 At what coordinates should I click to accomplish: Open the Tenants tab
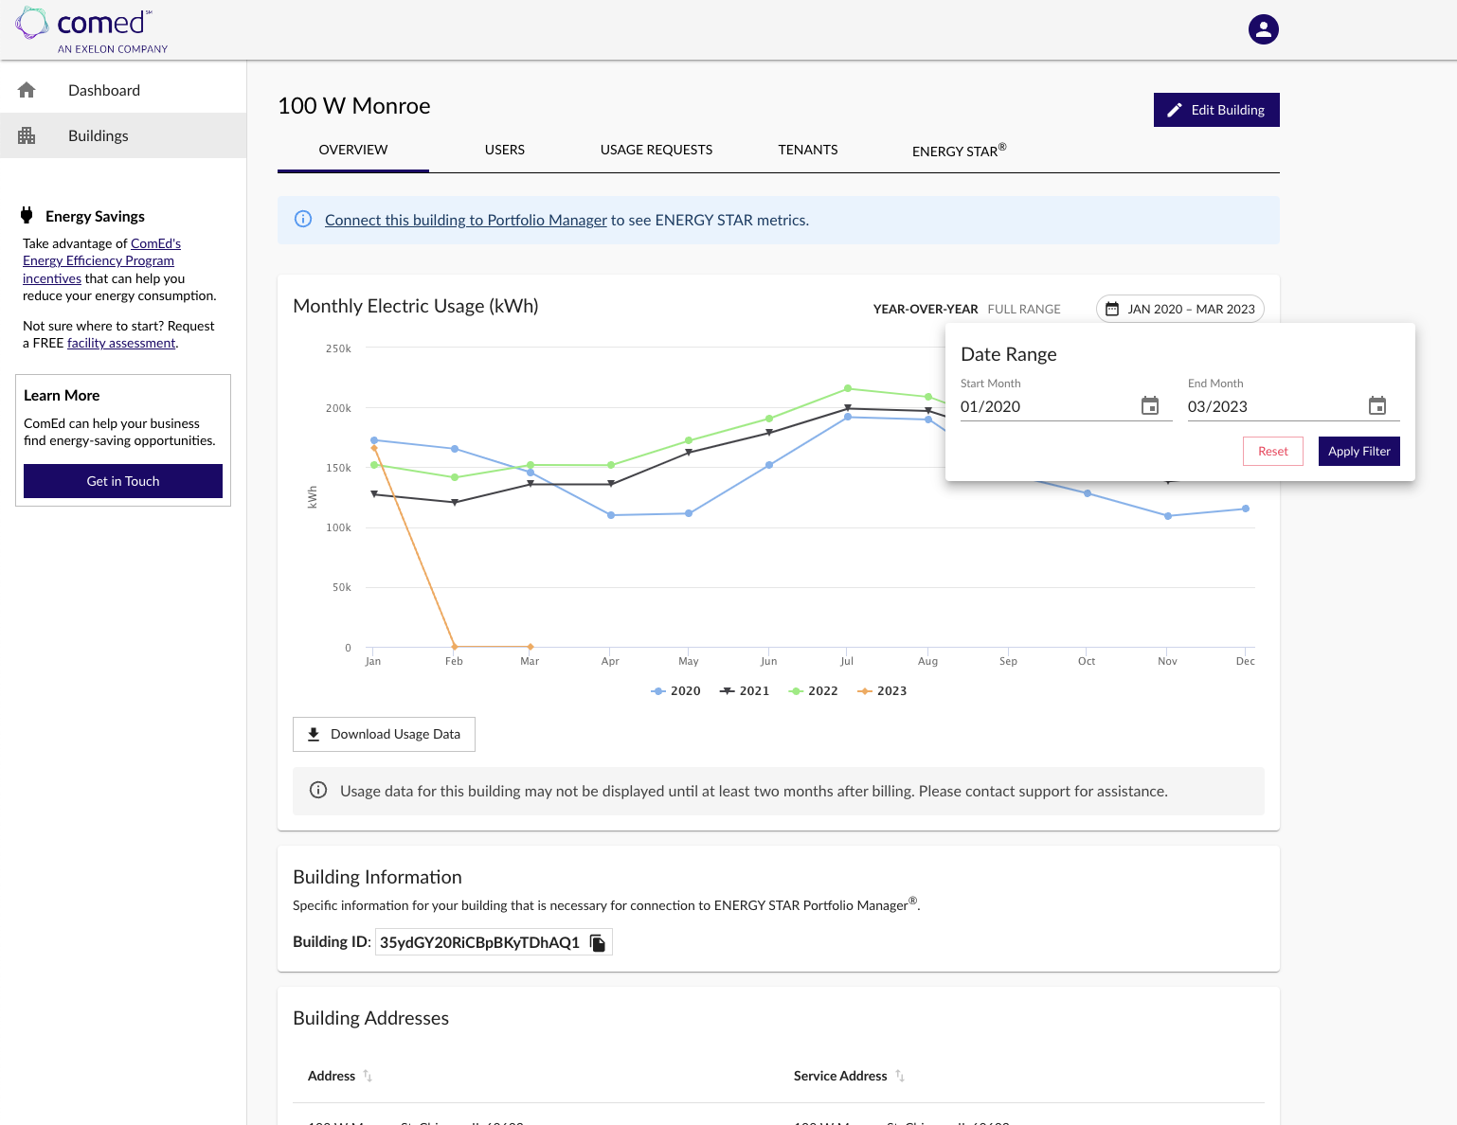(808, 150)
